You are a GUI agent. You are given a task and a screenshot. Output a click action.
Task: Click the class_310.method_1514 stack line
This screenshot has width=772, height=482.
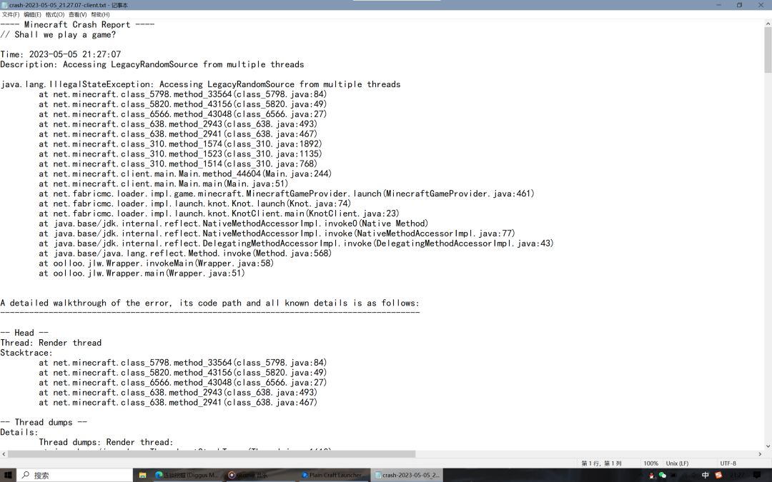coord(178,164)
